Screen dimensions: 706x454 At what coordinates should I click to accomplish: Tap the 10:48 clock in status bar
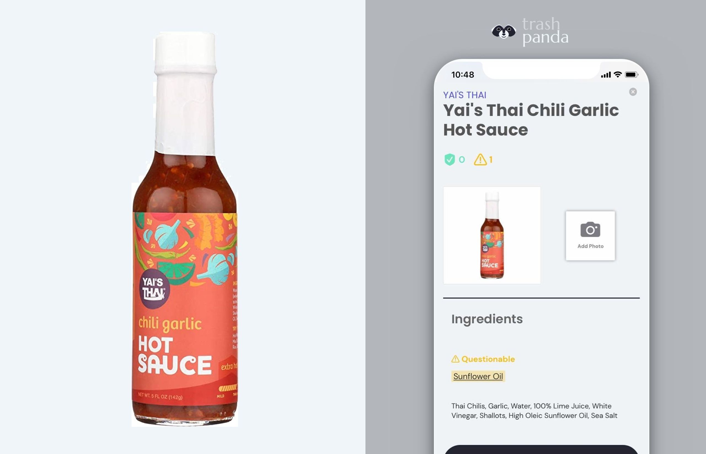463,75
